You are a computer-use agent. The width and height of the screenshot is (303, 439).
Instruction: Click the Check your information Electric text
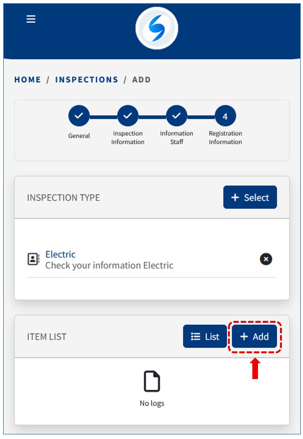coord(109,266)
